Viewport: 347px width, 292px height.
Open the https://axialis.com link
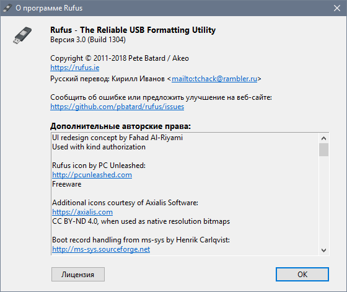(82, 212)
